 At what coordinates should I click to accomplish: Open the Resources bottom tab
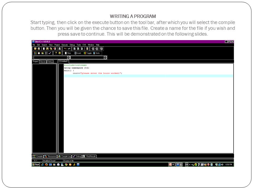51,156
